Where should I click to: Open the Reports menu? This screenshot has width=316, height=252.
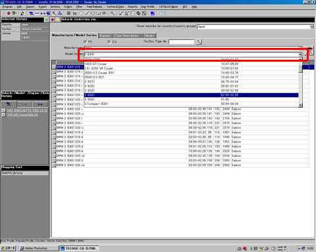tap(132, 7)
